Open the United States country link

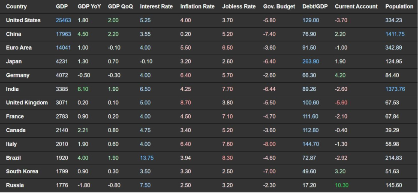(23, 21)
